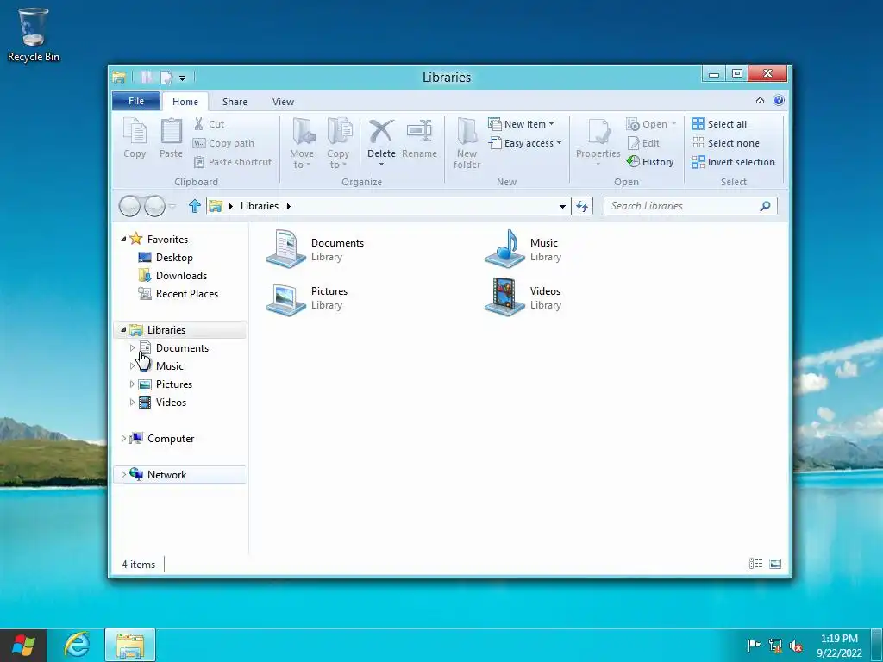Open the Customize Quick Access Toolbar dropdown
The width and height of the screenshot is (883, 662).
tap(183, 78)
